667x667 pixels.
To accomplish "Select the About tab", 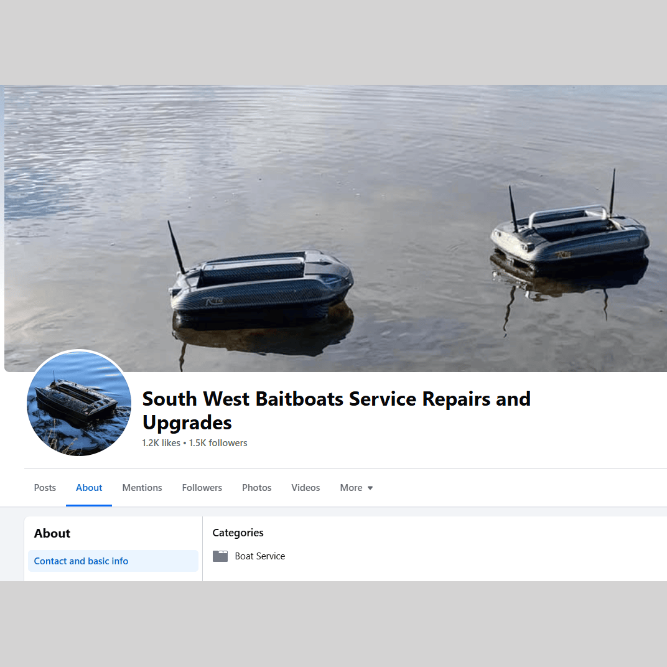I will (89, 487).
